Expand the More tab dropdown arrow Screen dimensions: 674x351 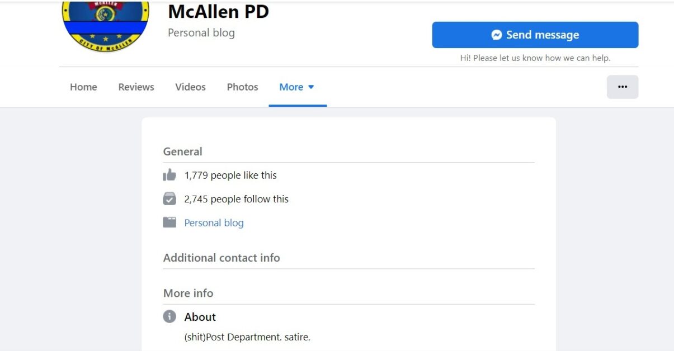point(311,87)
